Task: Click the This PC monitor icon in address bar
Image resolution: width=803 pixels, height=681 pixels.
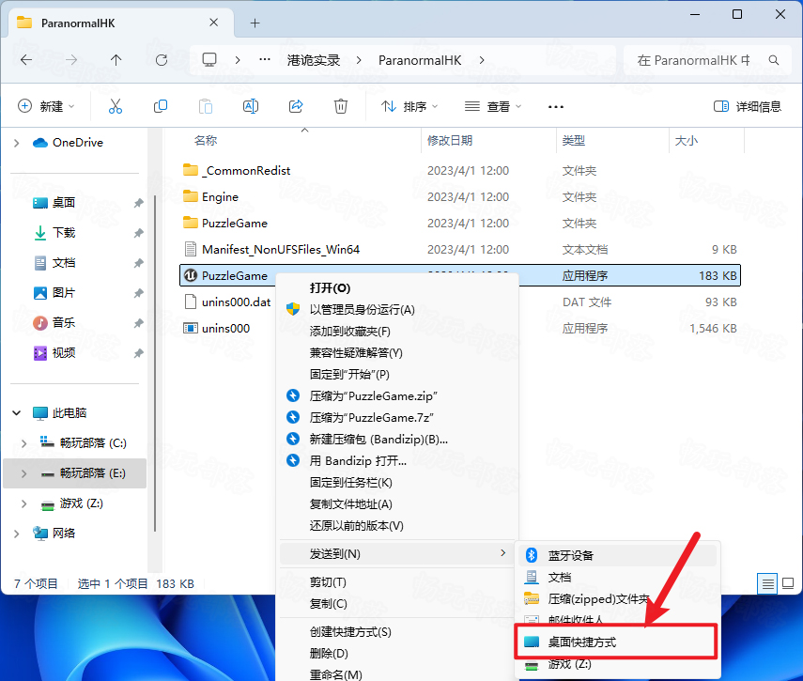Action: coord(209,60)
